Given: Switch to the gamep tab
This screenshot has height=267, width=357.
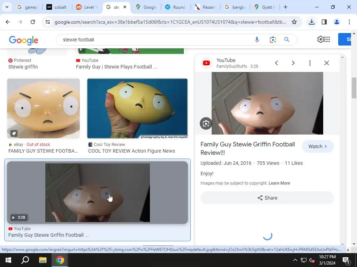Looking at the screenshot, I should point(27,7).
